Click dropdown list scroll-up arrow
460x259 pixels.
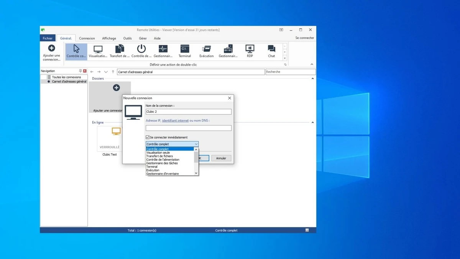tap(196, 149)
